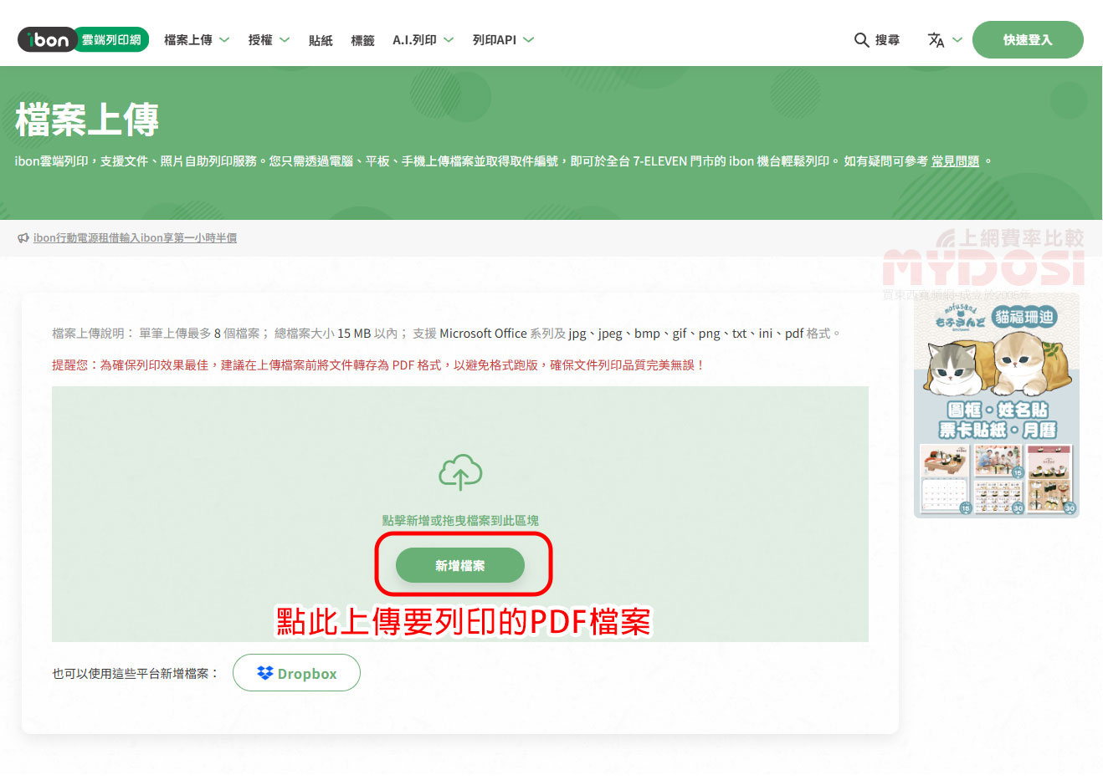The width and height of the screenshot is (1103, 780).
Task: Click the 新增檔案 button
Action: coord(460,566)
